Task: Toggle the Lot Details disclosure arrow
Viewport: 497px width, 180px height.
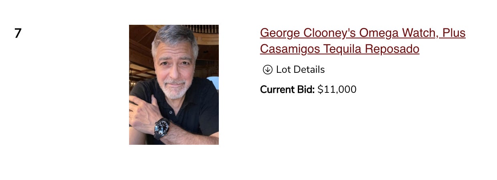Action: (267, 70)
